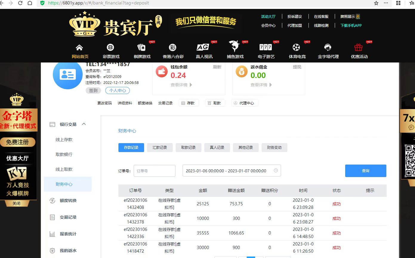
Task: Click the 签到 check-in button
Action: 93,90
